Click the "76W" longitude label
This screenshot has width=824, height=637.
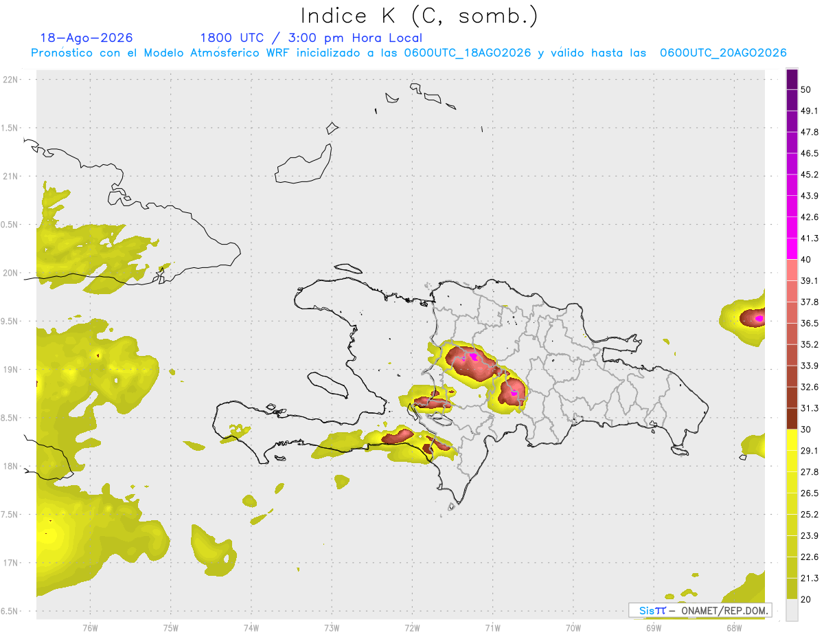[90, 628]
